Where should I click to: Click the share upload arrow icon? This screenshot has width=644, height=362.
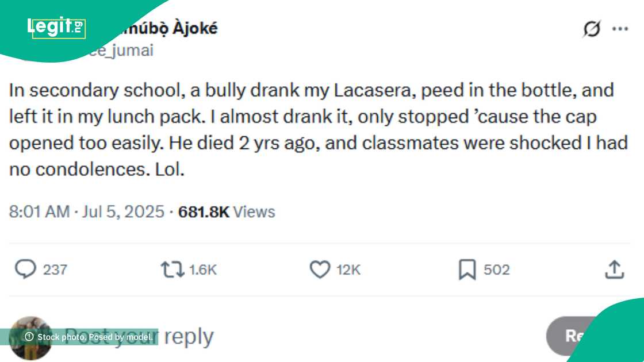(x=614, y=269)
